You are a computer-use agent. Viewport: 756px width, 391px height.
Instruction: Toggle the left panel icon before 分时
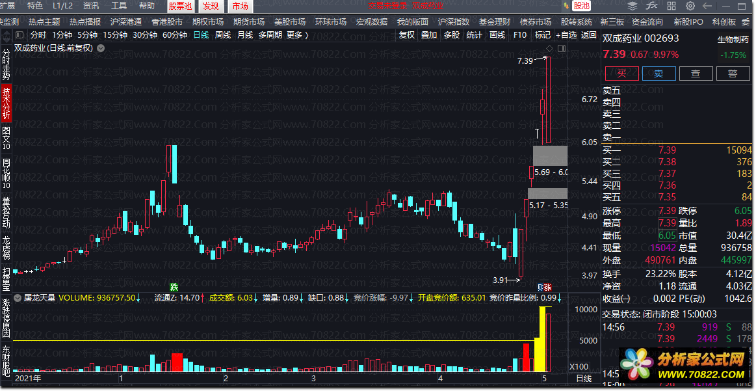[20, 34]
